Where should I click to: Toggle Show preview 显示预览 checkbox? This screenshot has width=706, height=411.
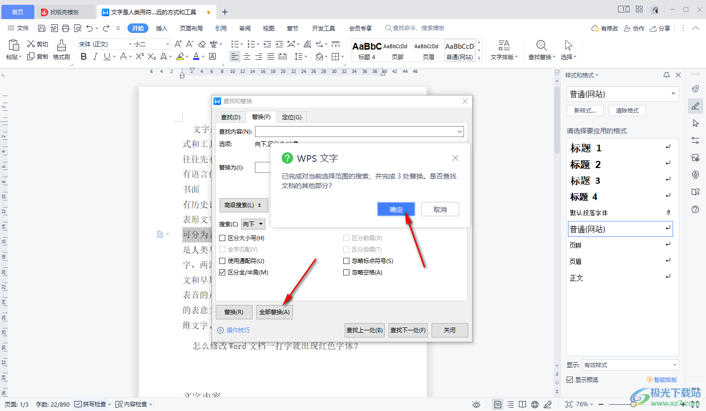coord(570,379)
